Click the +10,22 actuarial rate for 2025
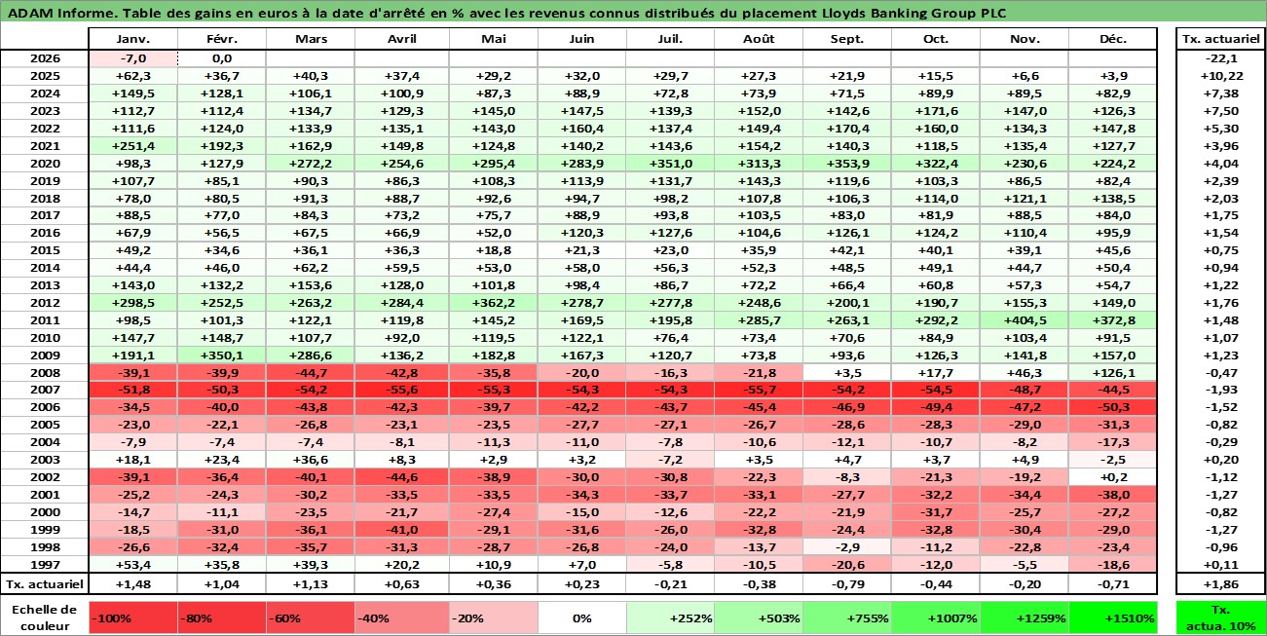 tap(1221, 76)
